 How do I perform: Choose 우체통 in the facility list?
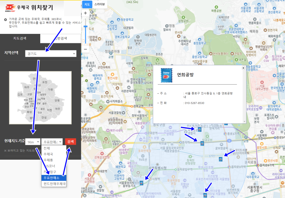pyautogui.click(x=54, y=160)
